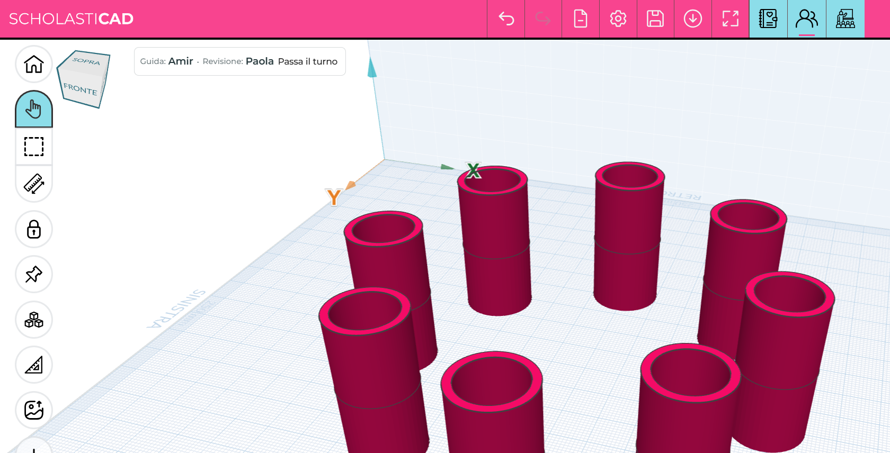890x453 pixels.
Task: Click the image import icon
Action: 34,410
